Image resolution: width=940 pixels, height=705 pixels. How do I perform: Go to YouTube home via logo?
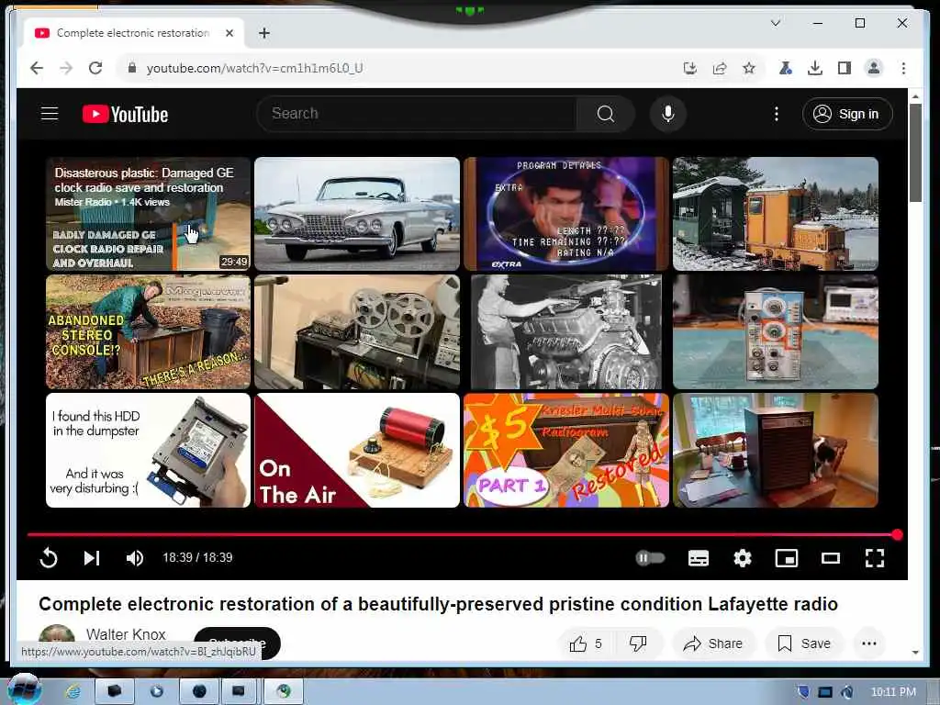coord(125,114)
